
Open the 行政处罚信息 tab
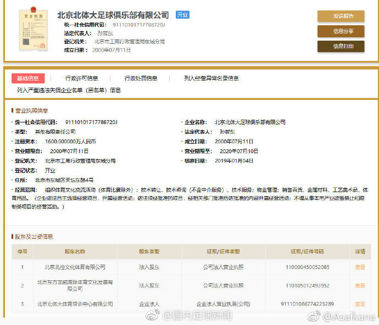pyautogui.click(x=141, y=79)
